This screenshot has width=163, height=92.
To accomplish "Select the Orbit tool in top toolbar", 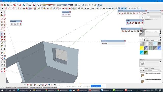I will click(48, 8).
